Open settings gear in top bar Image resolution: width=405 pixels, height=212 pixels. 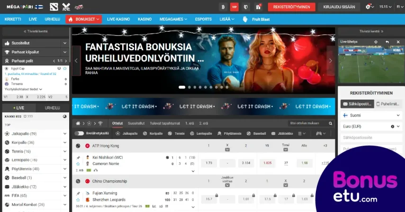pos(368,7)
